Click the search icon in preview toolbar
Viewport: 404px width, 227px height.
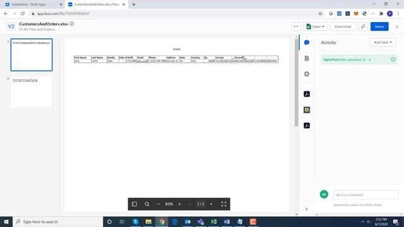pos(147,204)
